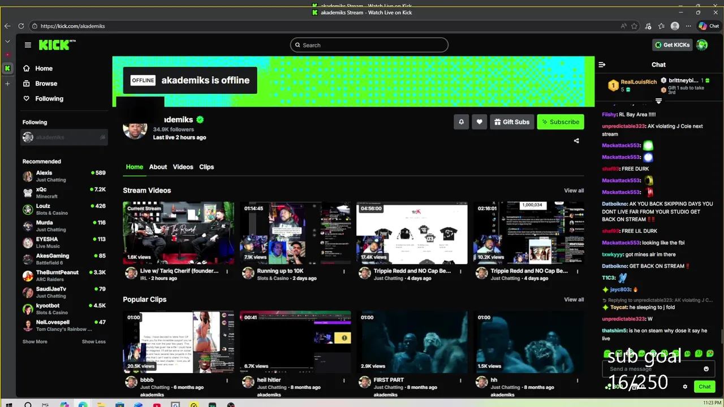This screenshot has height=407, width=724.
Task: Select the channel Home tab
Action: (134, 167)
